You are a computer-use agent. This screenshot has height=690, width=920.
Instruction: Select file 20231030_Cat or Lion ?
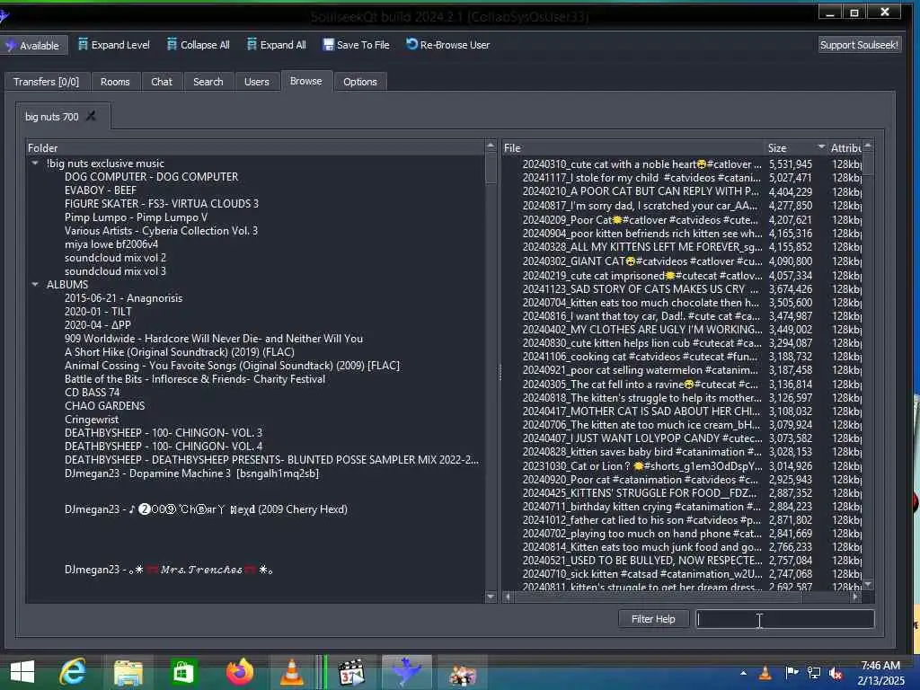641,466
